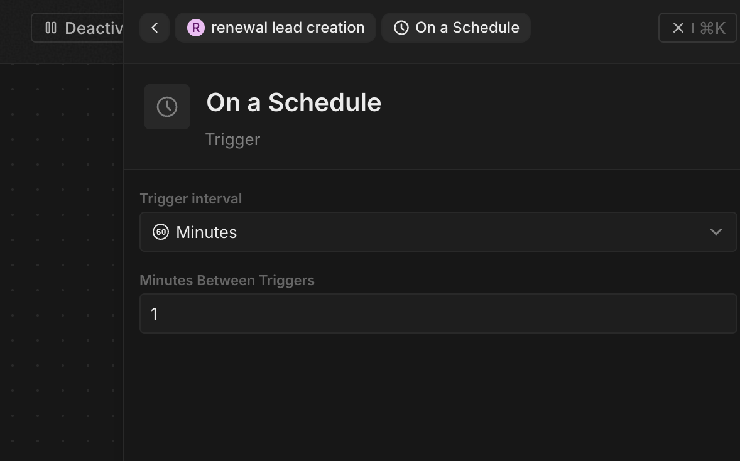Click the large clock trigger icon

click(x=167, y=107)
